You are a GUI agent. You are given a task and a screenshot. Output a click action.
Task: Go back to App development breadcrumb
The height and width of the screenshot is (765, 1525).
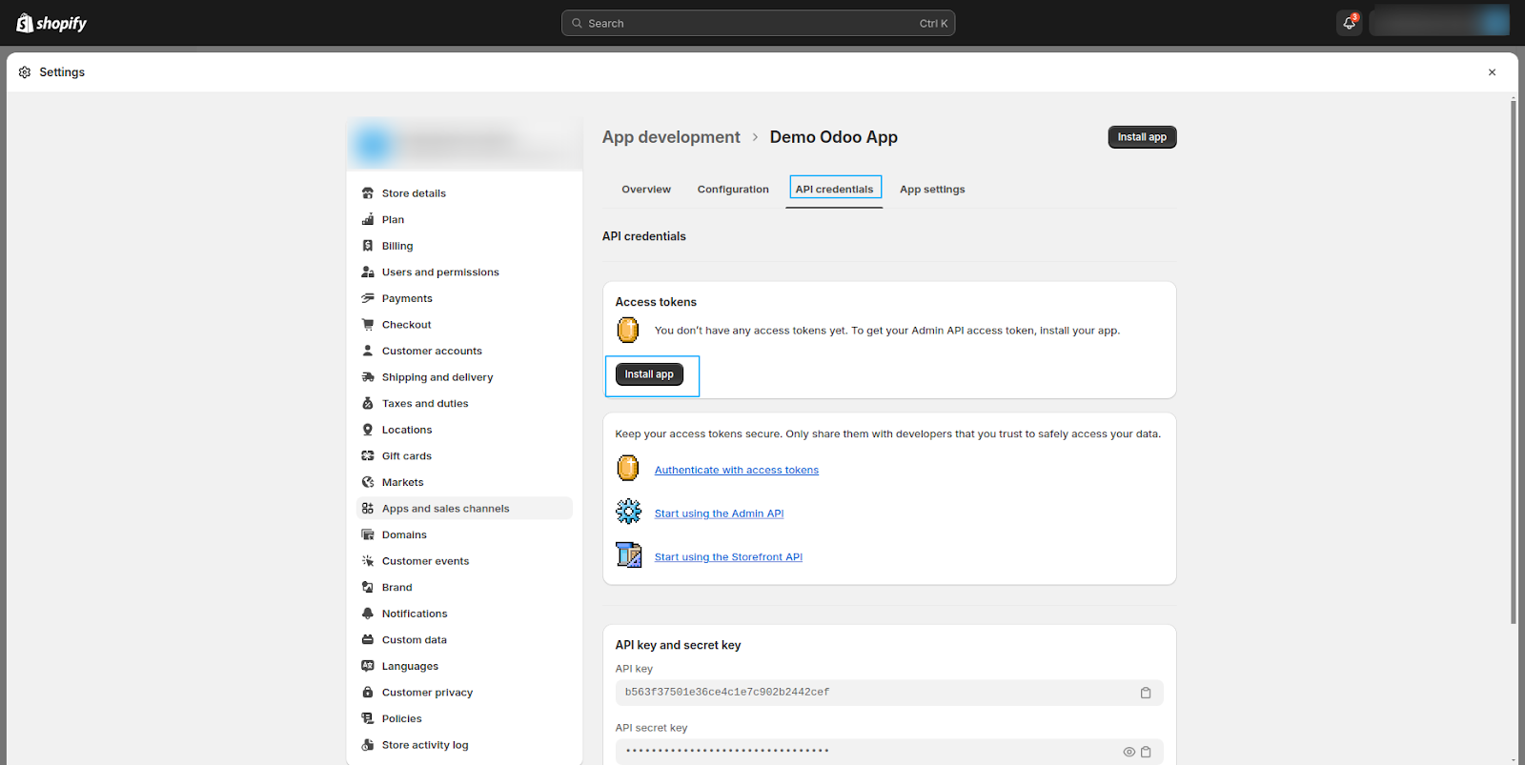point(671,137)
